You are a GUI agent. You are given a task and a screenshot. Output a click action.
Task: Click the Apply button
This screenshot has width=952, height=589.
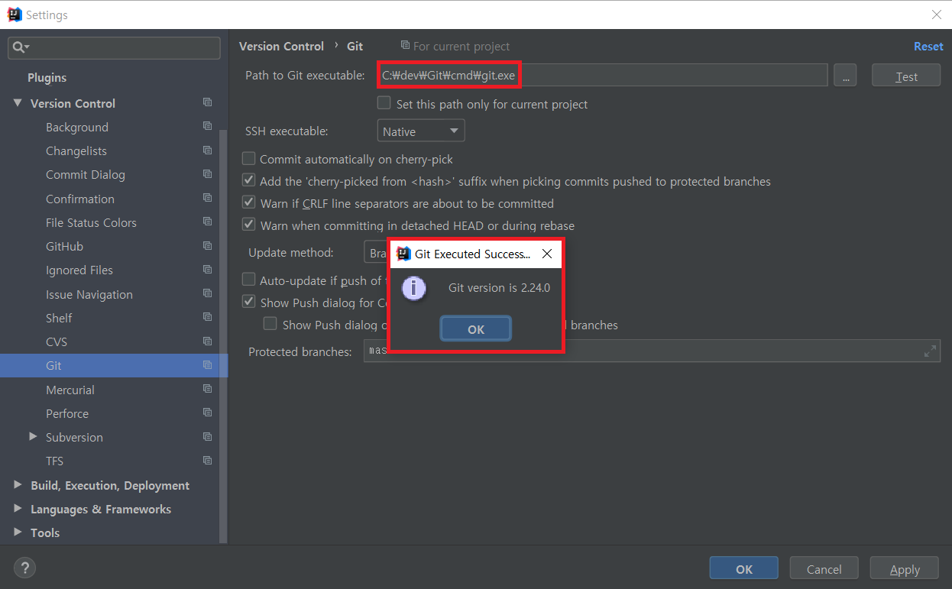[905, 568]
